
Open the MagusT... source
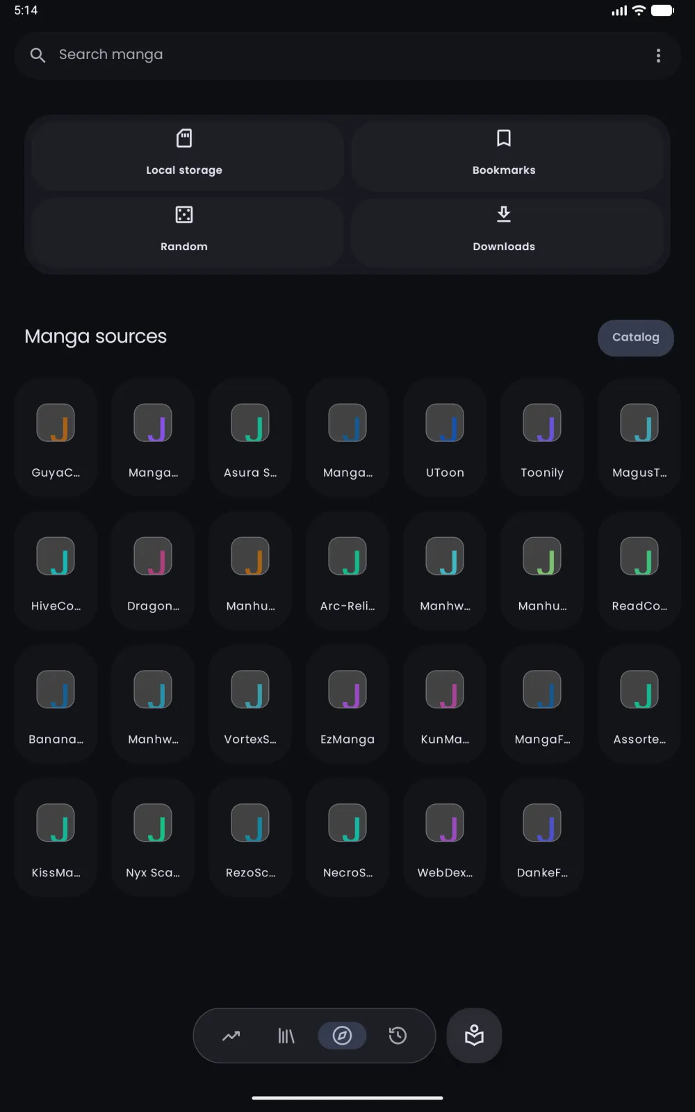tap(639, 438)
